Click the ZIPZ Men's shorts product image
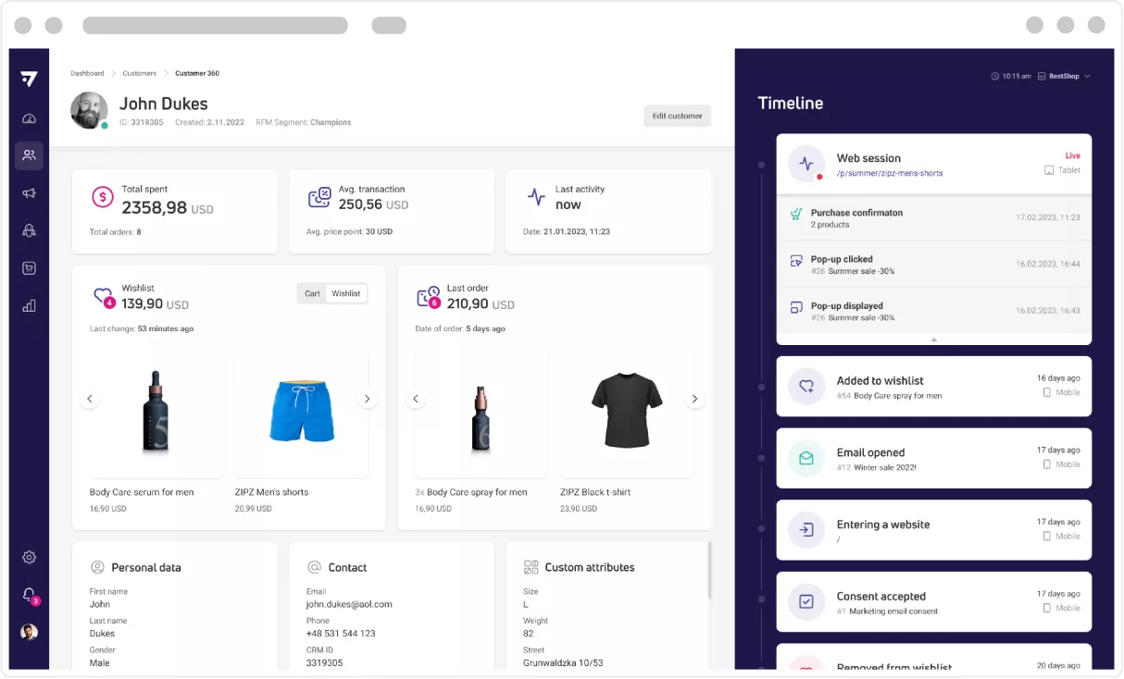This screenshot has width=1124, height=679. pyautogui.click(x=301, y=414)
